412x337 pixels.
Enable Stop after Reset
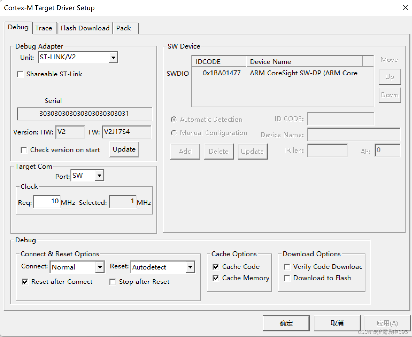coord(113,282)
